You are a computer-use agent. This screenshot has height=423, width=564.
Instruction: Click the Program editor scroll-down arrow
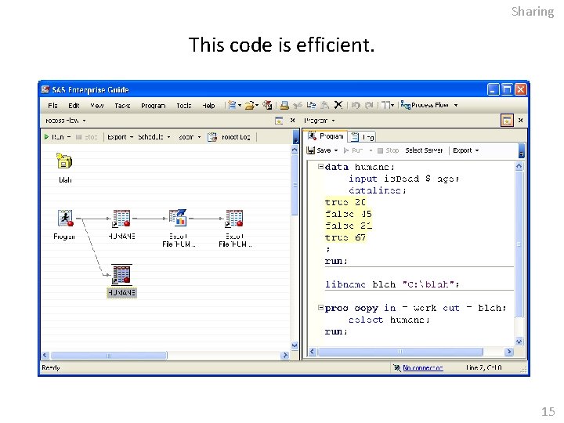(x=519, y=342)
